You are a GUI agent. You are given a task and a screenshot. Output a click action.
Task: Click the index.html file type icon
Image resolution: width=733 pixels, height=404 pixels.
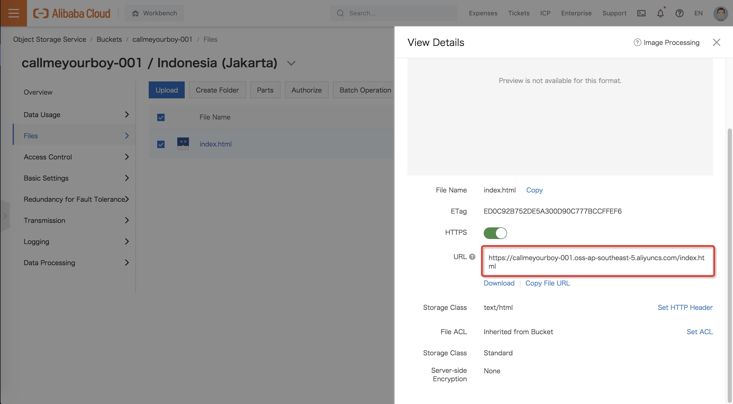tap(183, 144)
